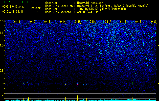
Task: Click the 'Receiving Location' label
Action: coord(59,6)
